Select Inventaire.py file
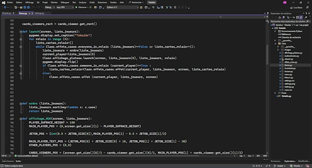The height and width of the screenshot is (168, 312). [x=290, y=68]
